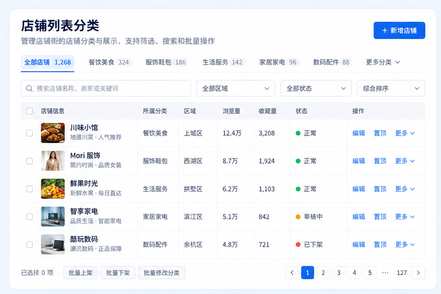441x294 pixels.
Task: Click the search magnifier icon
Action: (x=29, y=88)
